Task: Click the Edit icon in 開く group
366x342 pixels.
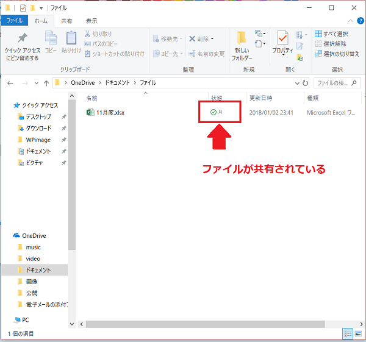Action: click(x=300, y=46)
